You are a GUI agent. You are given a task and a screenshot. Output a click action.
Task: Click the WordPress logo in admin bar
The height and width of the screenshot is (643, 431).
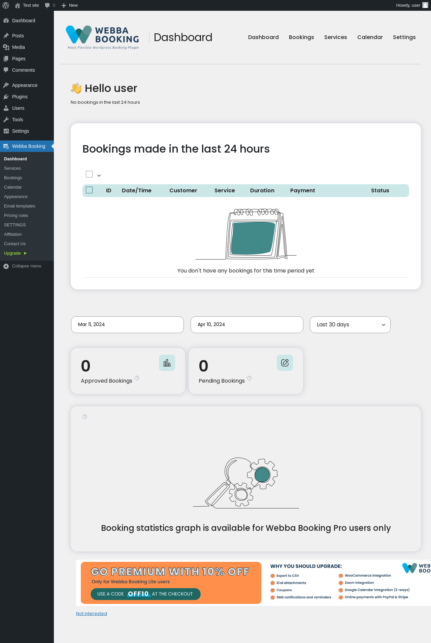click(6, 5)
